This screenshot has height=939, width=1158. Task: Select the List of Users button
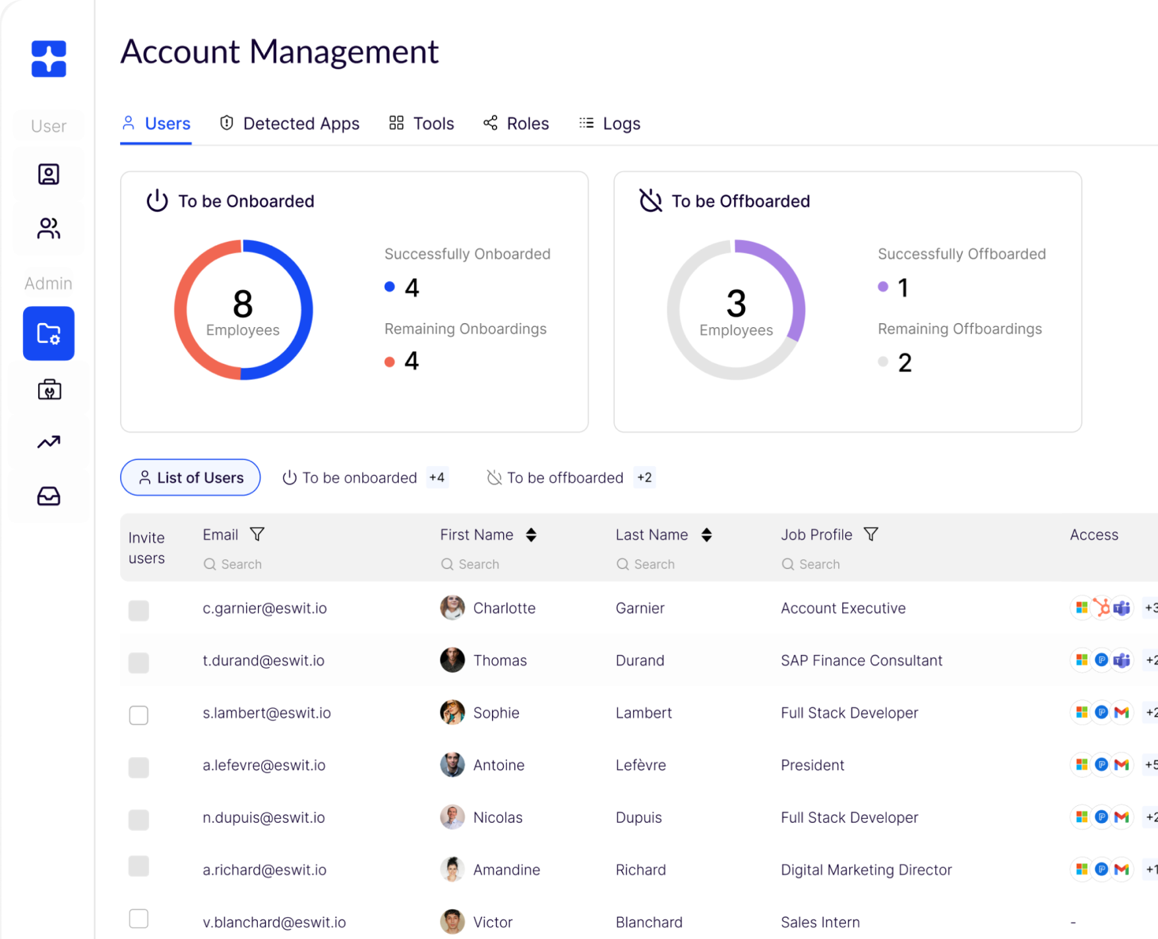coord(191,477)
